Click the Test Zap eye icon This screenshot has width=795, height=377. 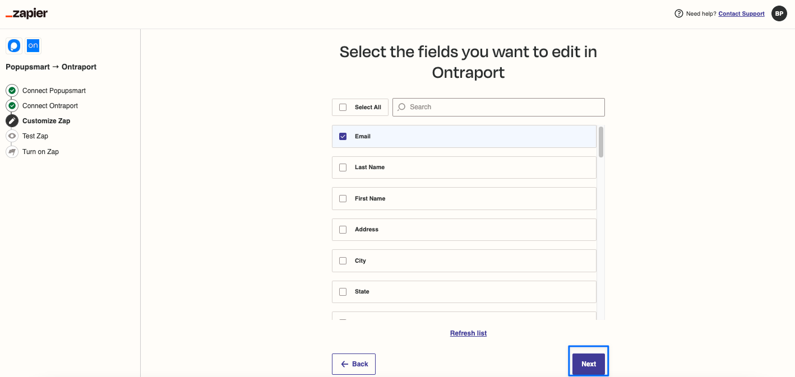coord(12,136)
